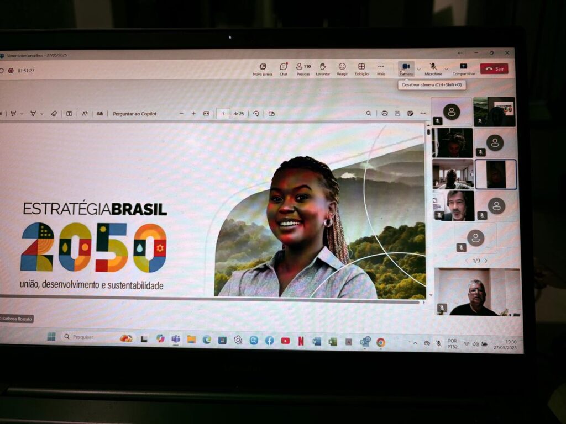
Task: Open the Chat panel
Action: point(284,69)
